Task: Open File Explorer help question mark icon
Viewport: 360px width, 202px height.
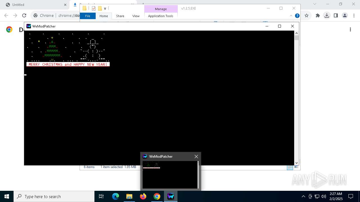Action: click(x=297, y=16)
